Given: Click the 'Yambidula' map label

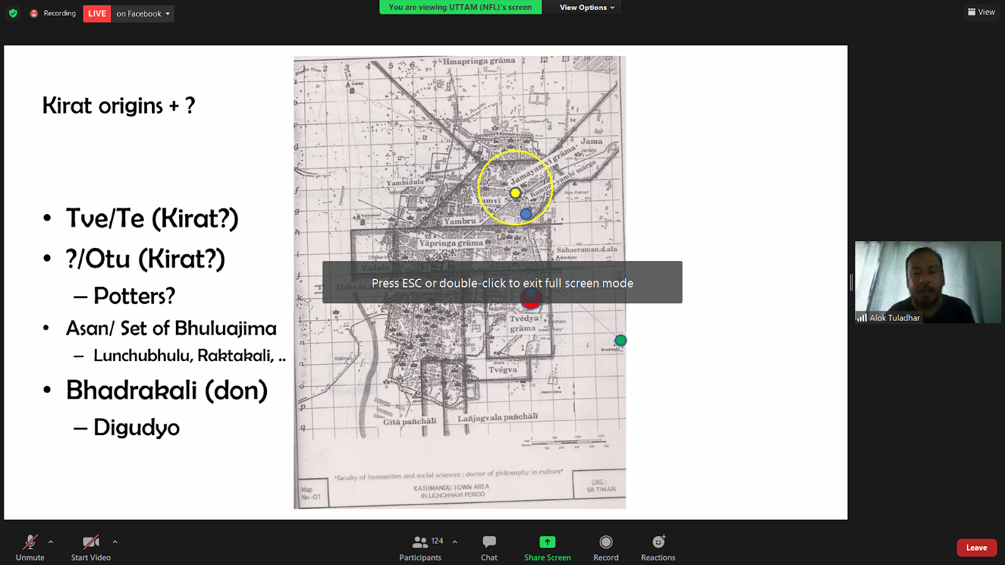Looking at the screenshot, I should click(x=405, y=183).
